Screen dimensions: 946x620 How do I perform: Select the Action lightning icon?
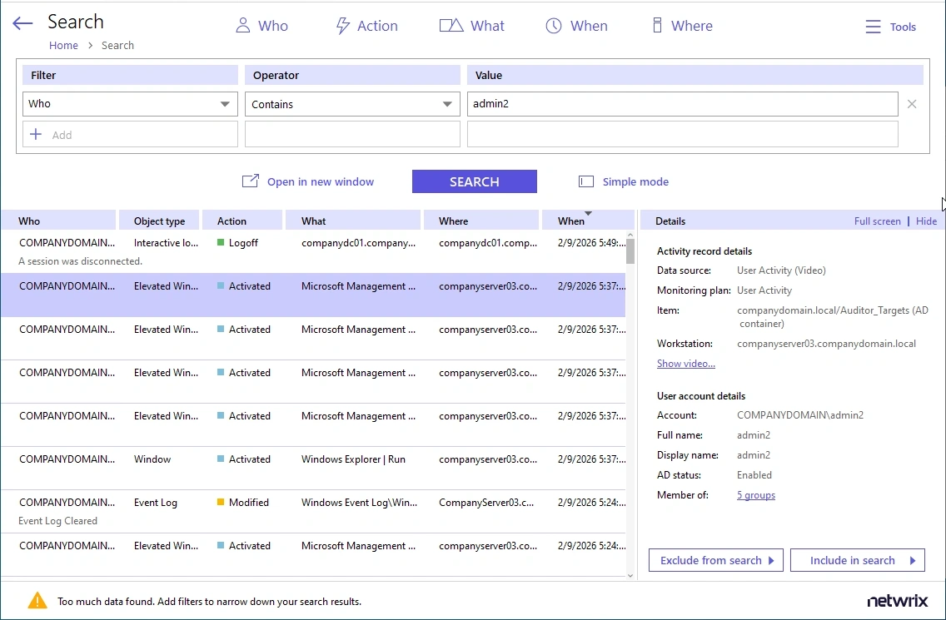tap(342, 26)
